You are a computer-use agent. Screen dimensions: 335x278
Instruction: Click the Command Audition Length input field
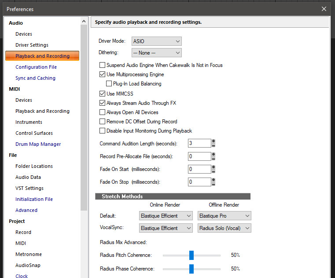pyautogui.click(x=199, y=143)
